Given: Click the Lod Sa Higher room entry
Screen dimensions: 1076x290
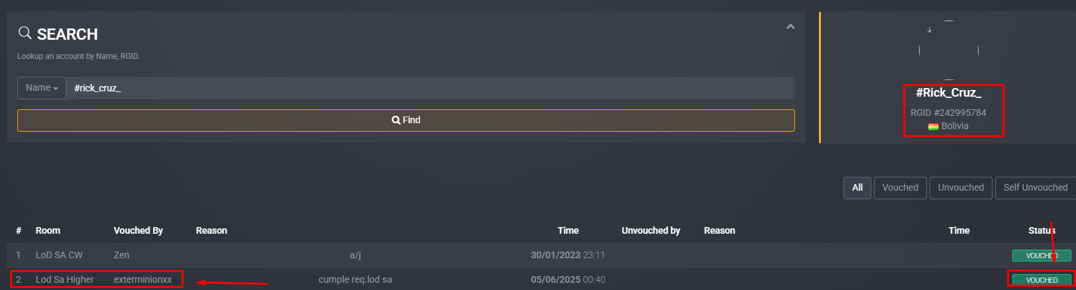Looking at the screenshot, I should pos(65,279).
